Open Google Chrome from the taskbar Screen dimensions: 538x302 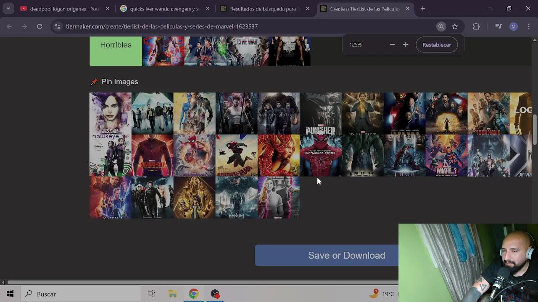[194, 294]
